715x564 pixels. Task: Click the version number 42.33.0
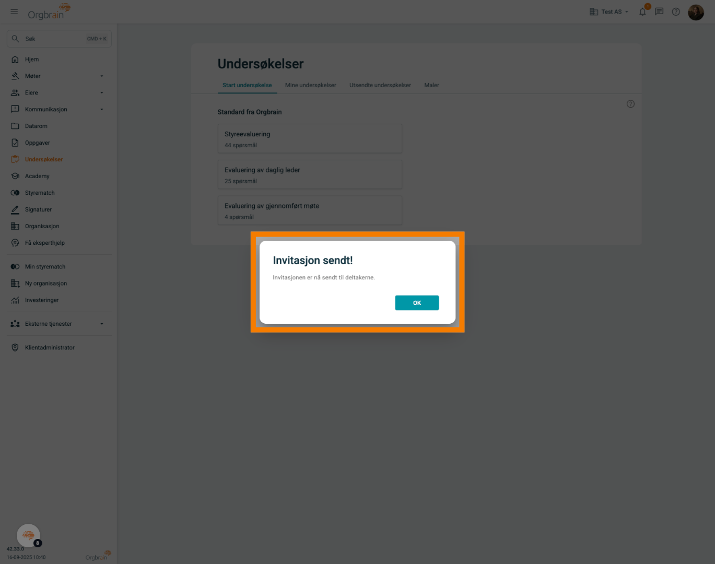(15, 549)
